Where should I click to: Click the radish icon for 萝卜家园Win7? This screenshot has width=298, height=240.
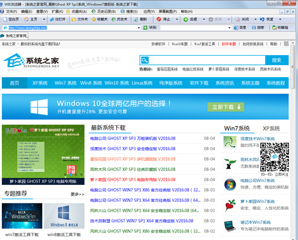tap(230, 205)
